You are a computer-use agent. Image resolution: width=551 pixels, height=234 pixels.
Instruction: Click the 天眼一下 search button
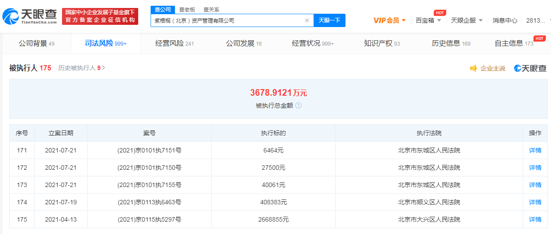[329, 20]
